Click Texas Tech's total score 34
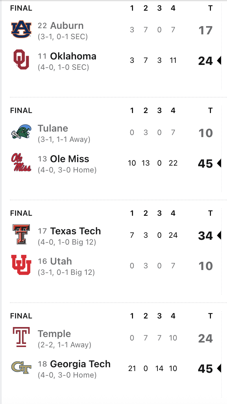The height and width of the screenshot is (404, 227). 205,236
